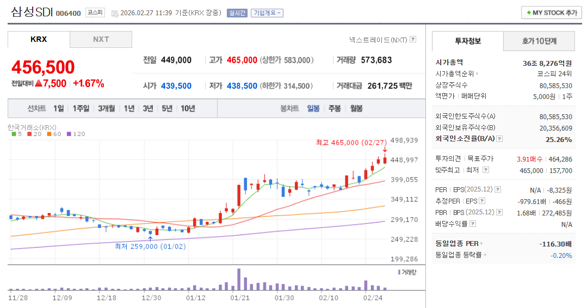Click the sector change value -0.20%
The width and height of the screenshot is (587, 308).
tap(561, 255)
